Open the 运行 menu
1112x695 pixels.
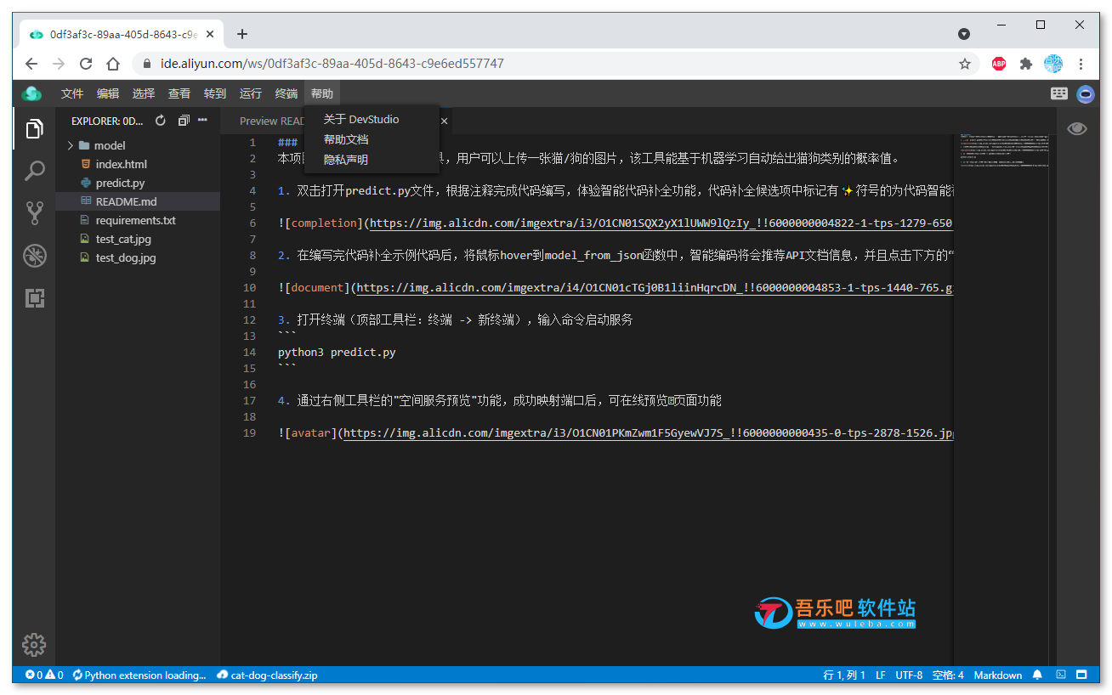coord(251,93)
